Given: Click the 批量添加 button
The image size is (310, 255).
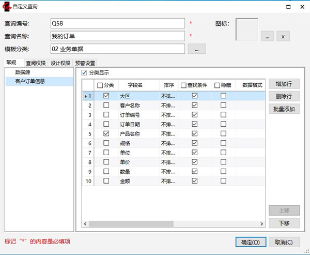Looking at the screenshot, I should coord(284,109).
